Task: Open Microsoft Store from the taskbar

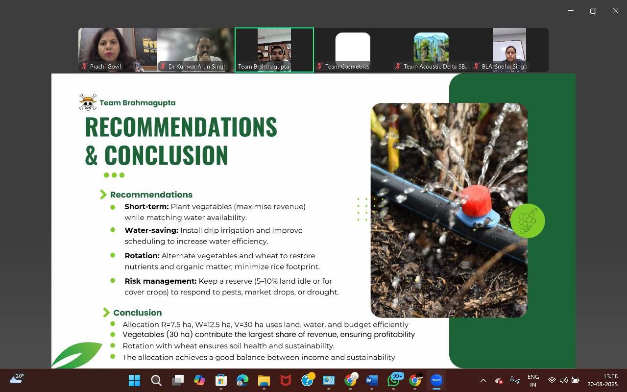Action: pos(221,380)
